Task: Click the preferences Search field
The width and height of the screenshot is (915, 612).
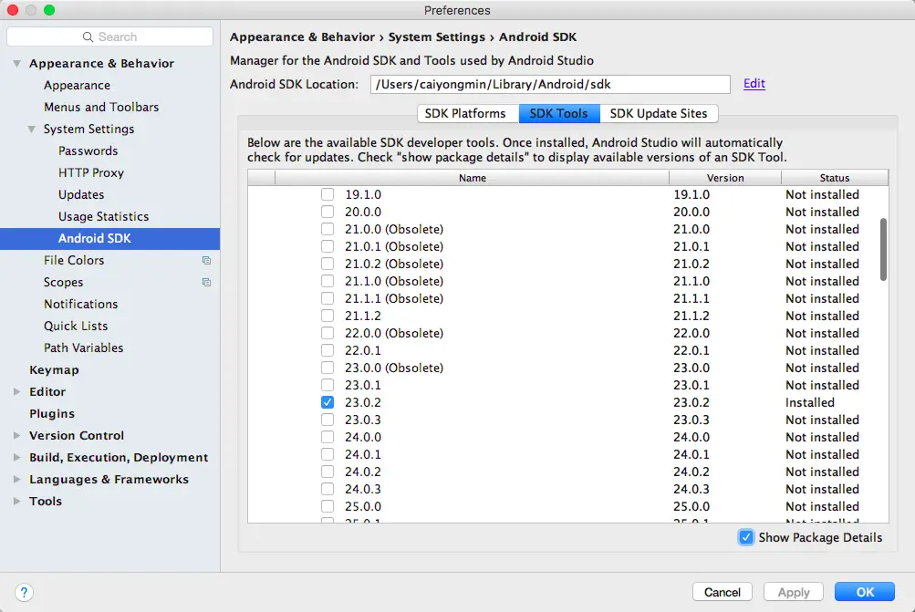Action: tap(109, 36)
